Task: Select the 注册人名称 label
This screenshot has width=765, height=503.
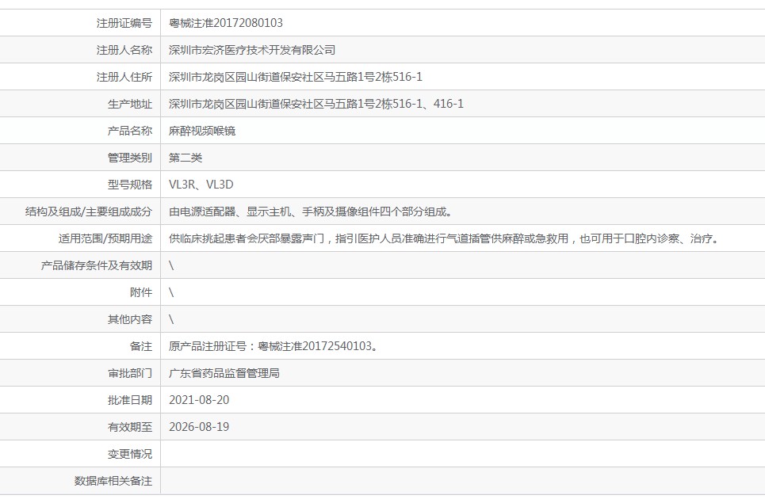Action: 124,50
